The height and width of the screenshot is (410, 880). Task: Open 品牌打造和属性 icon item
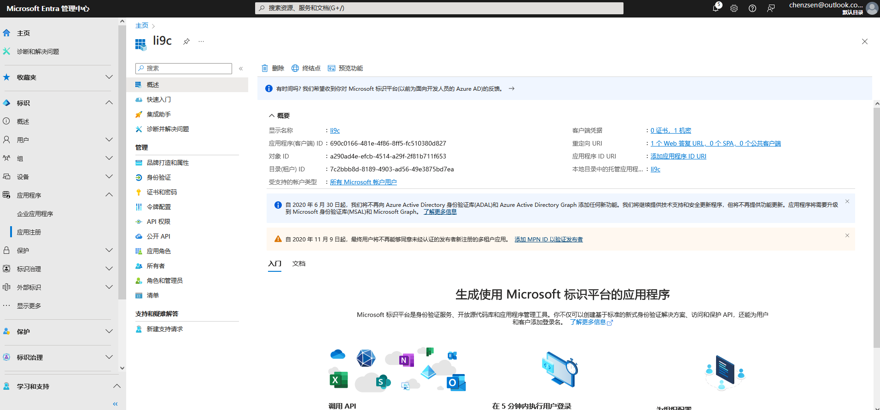(x=139, y=163)
